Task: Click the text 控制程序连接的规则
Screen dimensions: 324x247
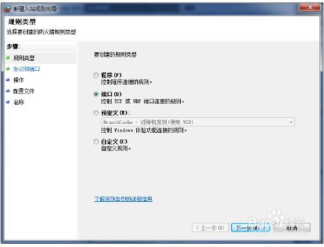Action: tap(127, 82)
